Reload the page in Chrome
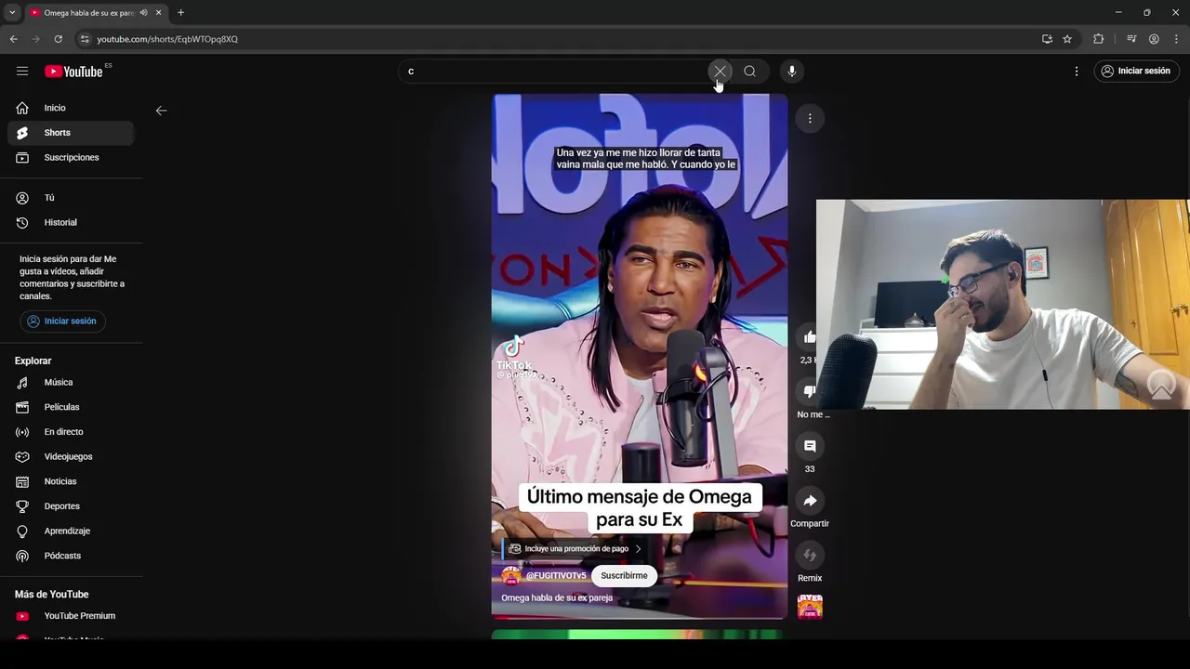This screenshot has height=669, width=1190. (x=58, y=39)
